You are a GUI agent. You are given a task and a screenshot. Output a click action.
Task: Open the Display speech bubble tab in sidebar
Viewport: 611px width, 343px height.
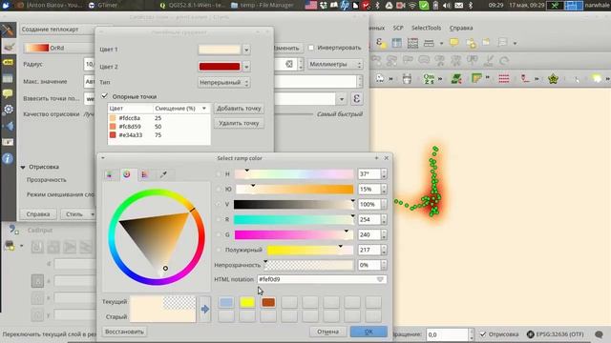[8, 93]
